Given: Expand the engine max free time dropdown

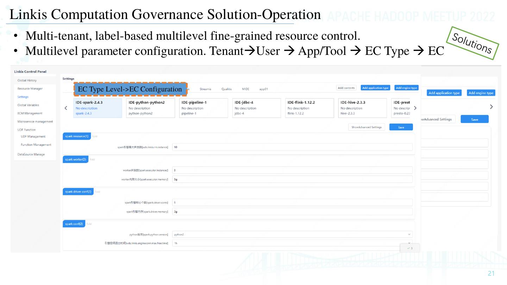Looking at the screenshot, I should [x=292, y=243].
